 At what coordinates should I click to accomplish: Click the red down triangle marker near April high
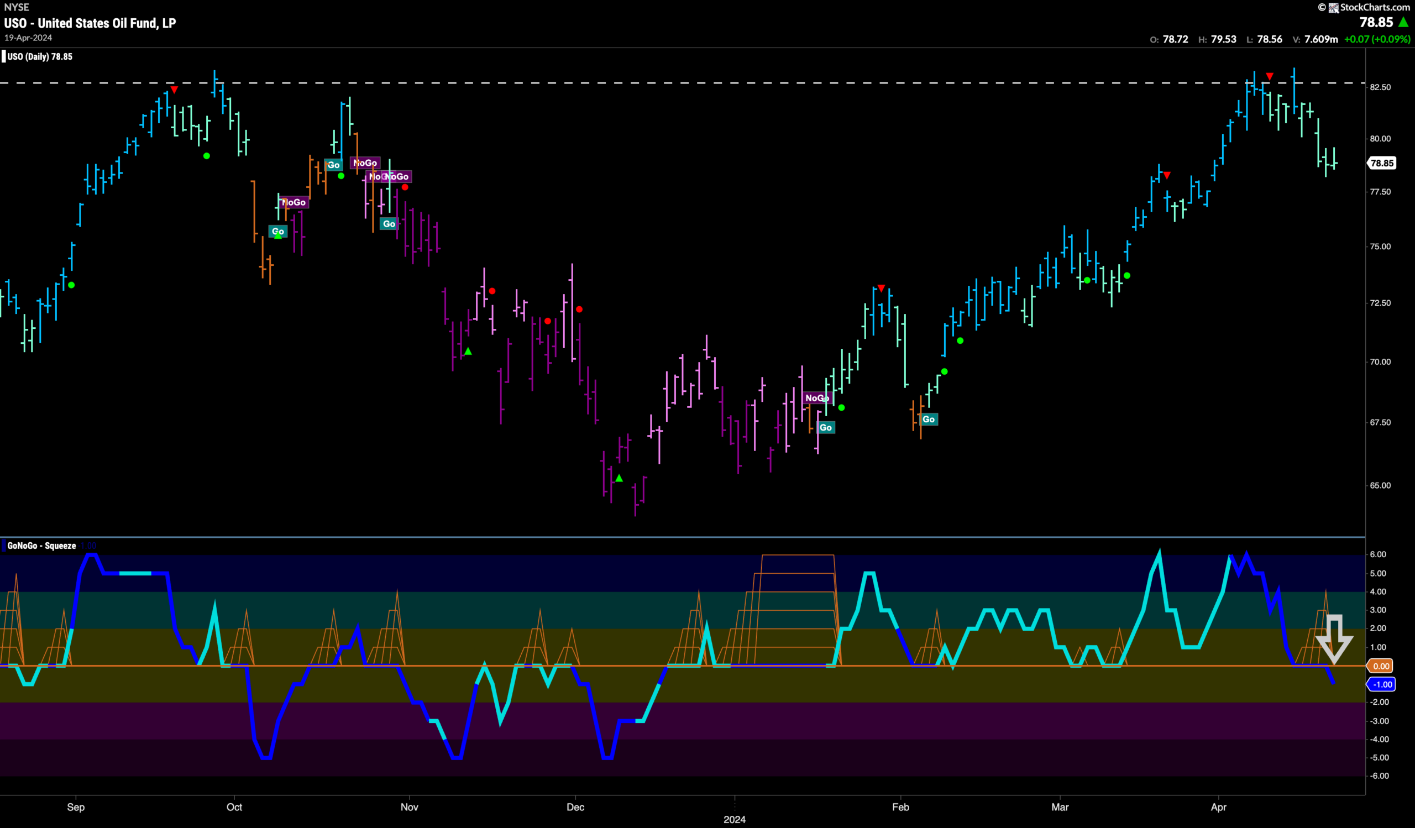click(1270, 76)
